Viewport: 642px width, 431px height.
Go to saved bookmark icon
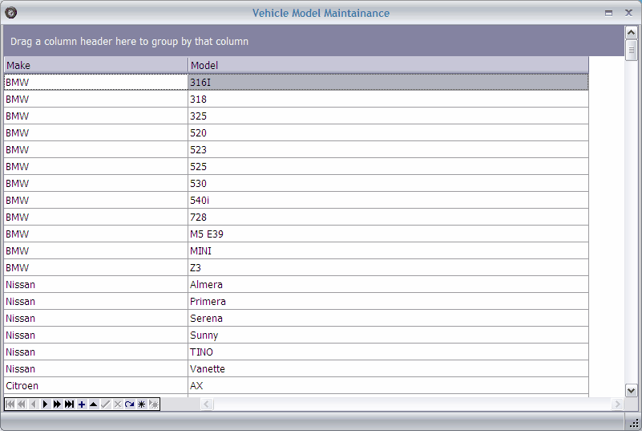click(154, 405)
